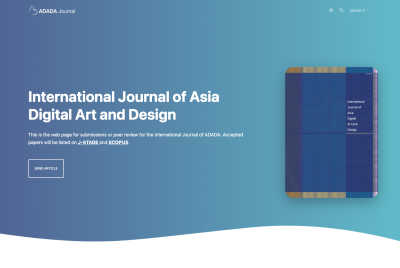Click the pink striped right edge of cover
Viewport: 400px width, 268px height.
(376, 132)
